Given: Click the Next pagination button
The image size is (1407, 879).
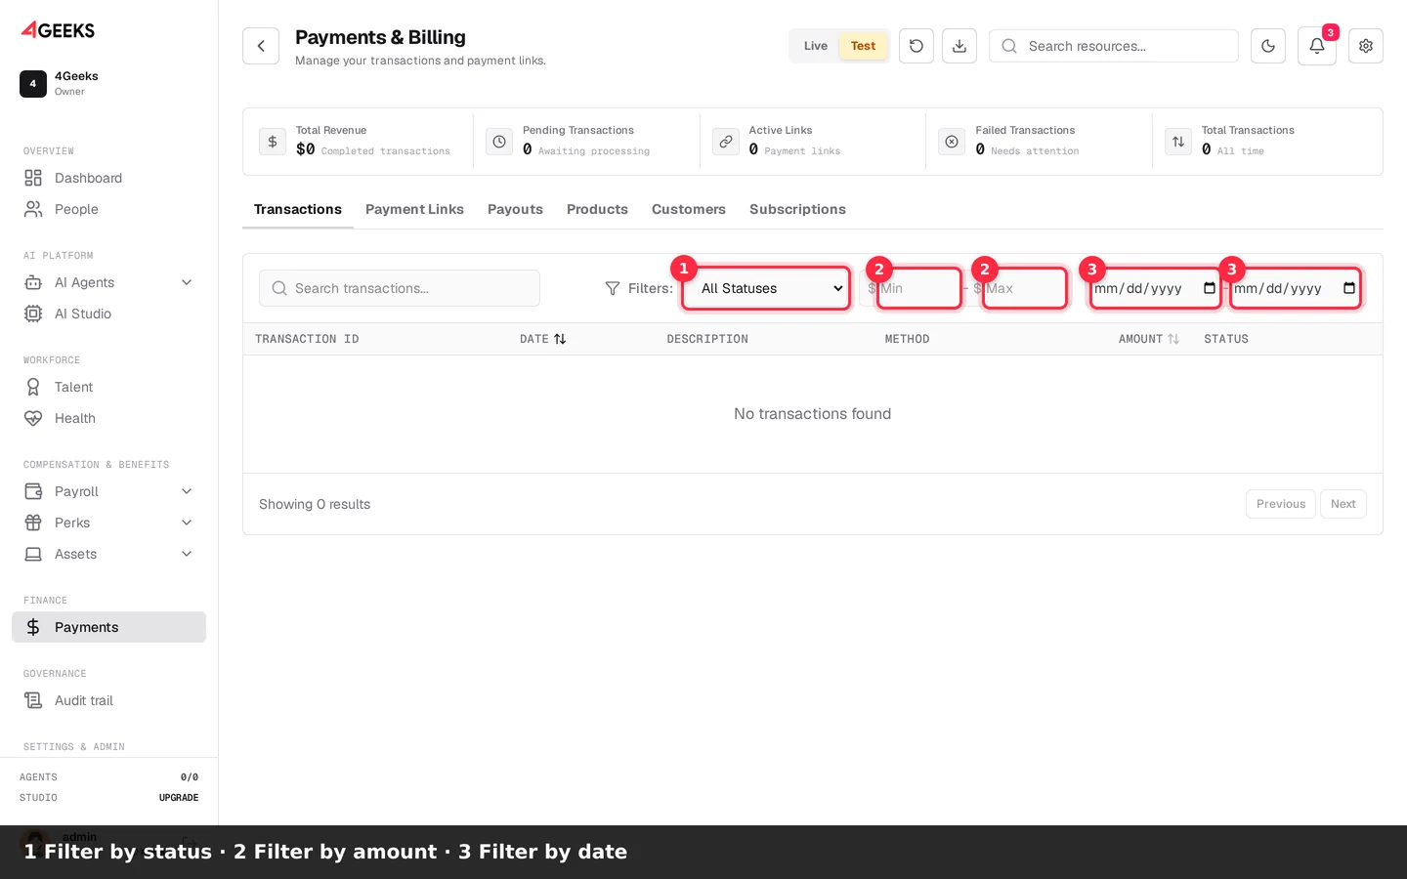Looking at the screenshot, I should click(x=1343, y=504).
